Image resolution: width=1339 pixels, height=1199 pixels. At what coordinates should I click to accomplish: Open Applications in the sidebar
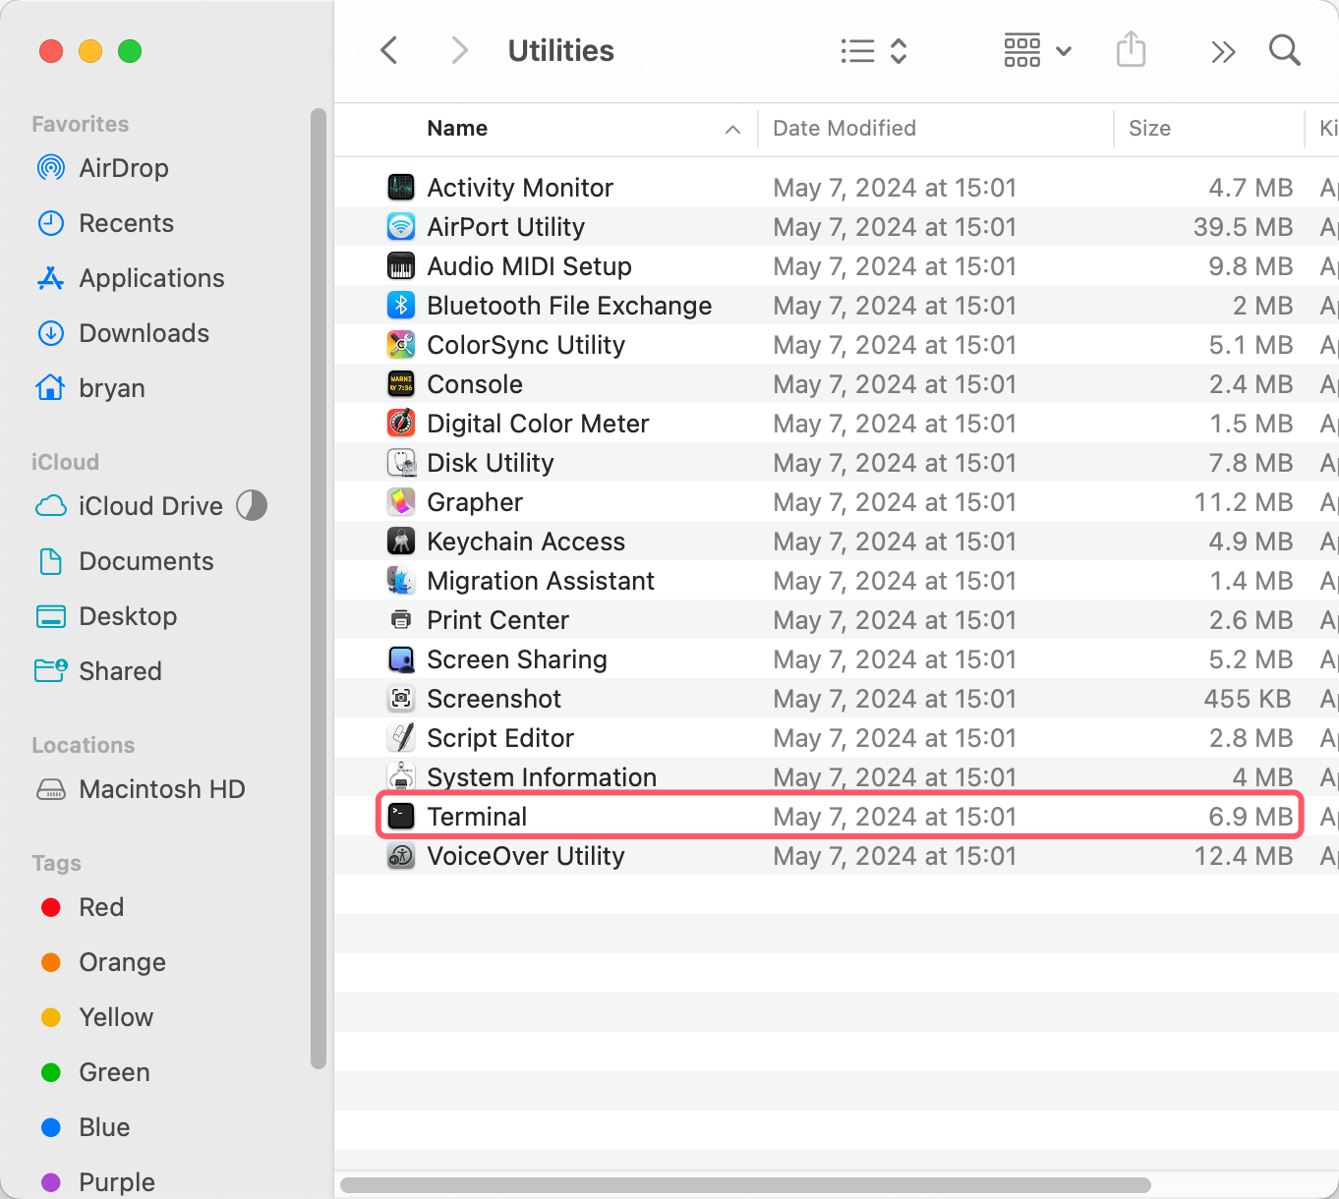pyautogui.click(x=151, y=278)
